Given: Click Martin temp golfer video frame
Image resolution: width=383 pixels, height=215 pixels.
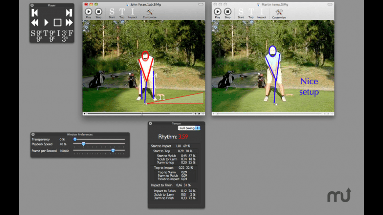Looking at the screenshot, I should (273, 66).
